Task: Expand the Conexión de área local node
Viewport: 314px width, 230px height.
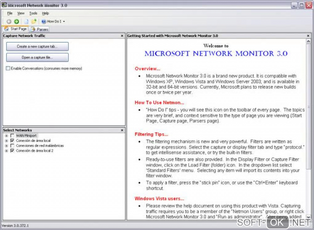Action: [6, 141]
